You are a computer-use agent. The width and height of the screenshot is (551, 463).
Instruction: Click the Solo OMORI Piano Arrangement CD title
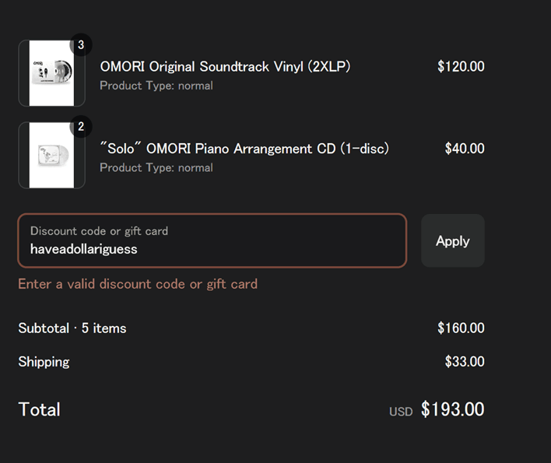244,148
